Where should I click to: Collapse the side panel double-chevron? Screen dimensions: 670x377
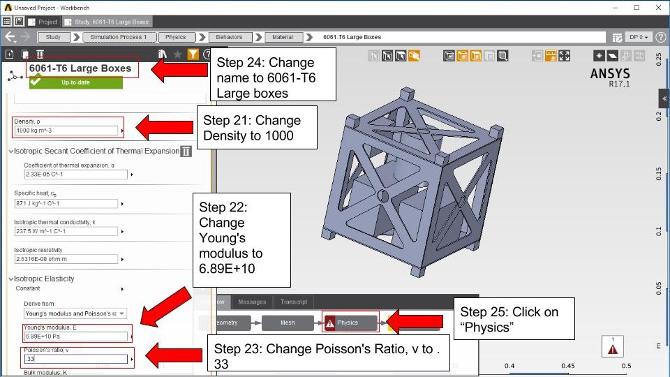click(664, 98)
